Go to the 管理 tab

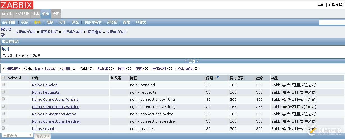(x=56, y=14)
